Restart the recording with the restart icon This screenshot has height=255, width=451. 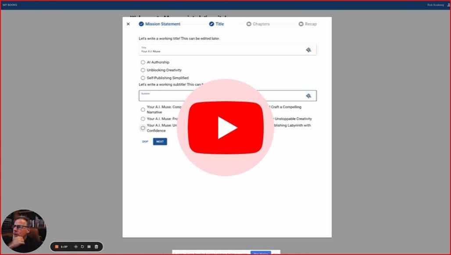click(82, 247)
